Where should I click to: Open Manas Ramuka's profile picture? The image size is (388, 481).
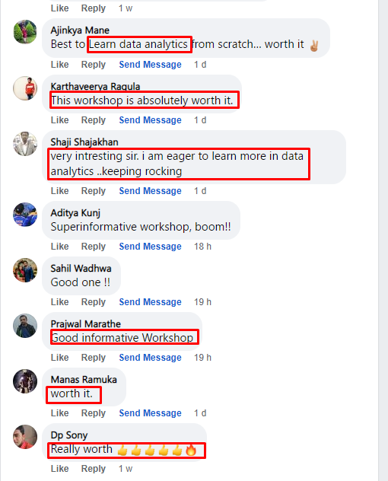point(25,381)
